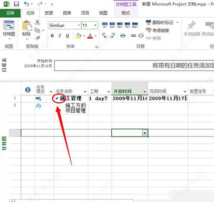Cut selection with the scissors icon
This screenshot has width=214, height=202.
38,22
